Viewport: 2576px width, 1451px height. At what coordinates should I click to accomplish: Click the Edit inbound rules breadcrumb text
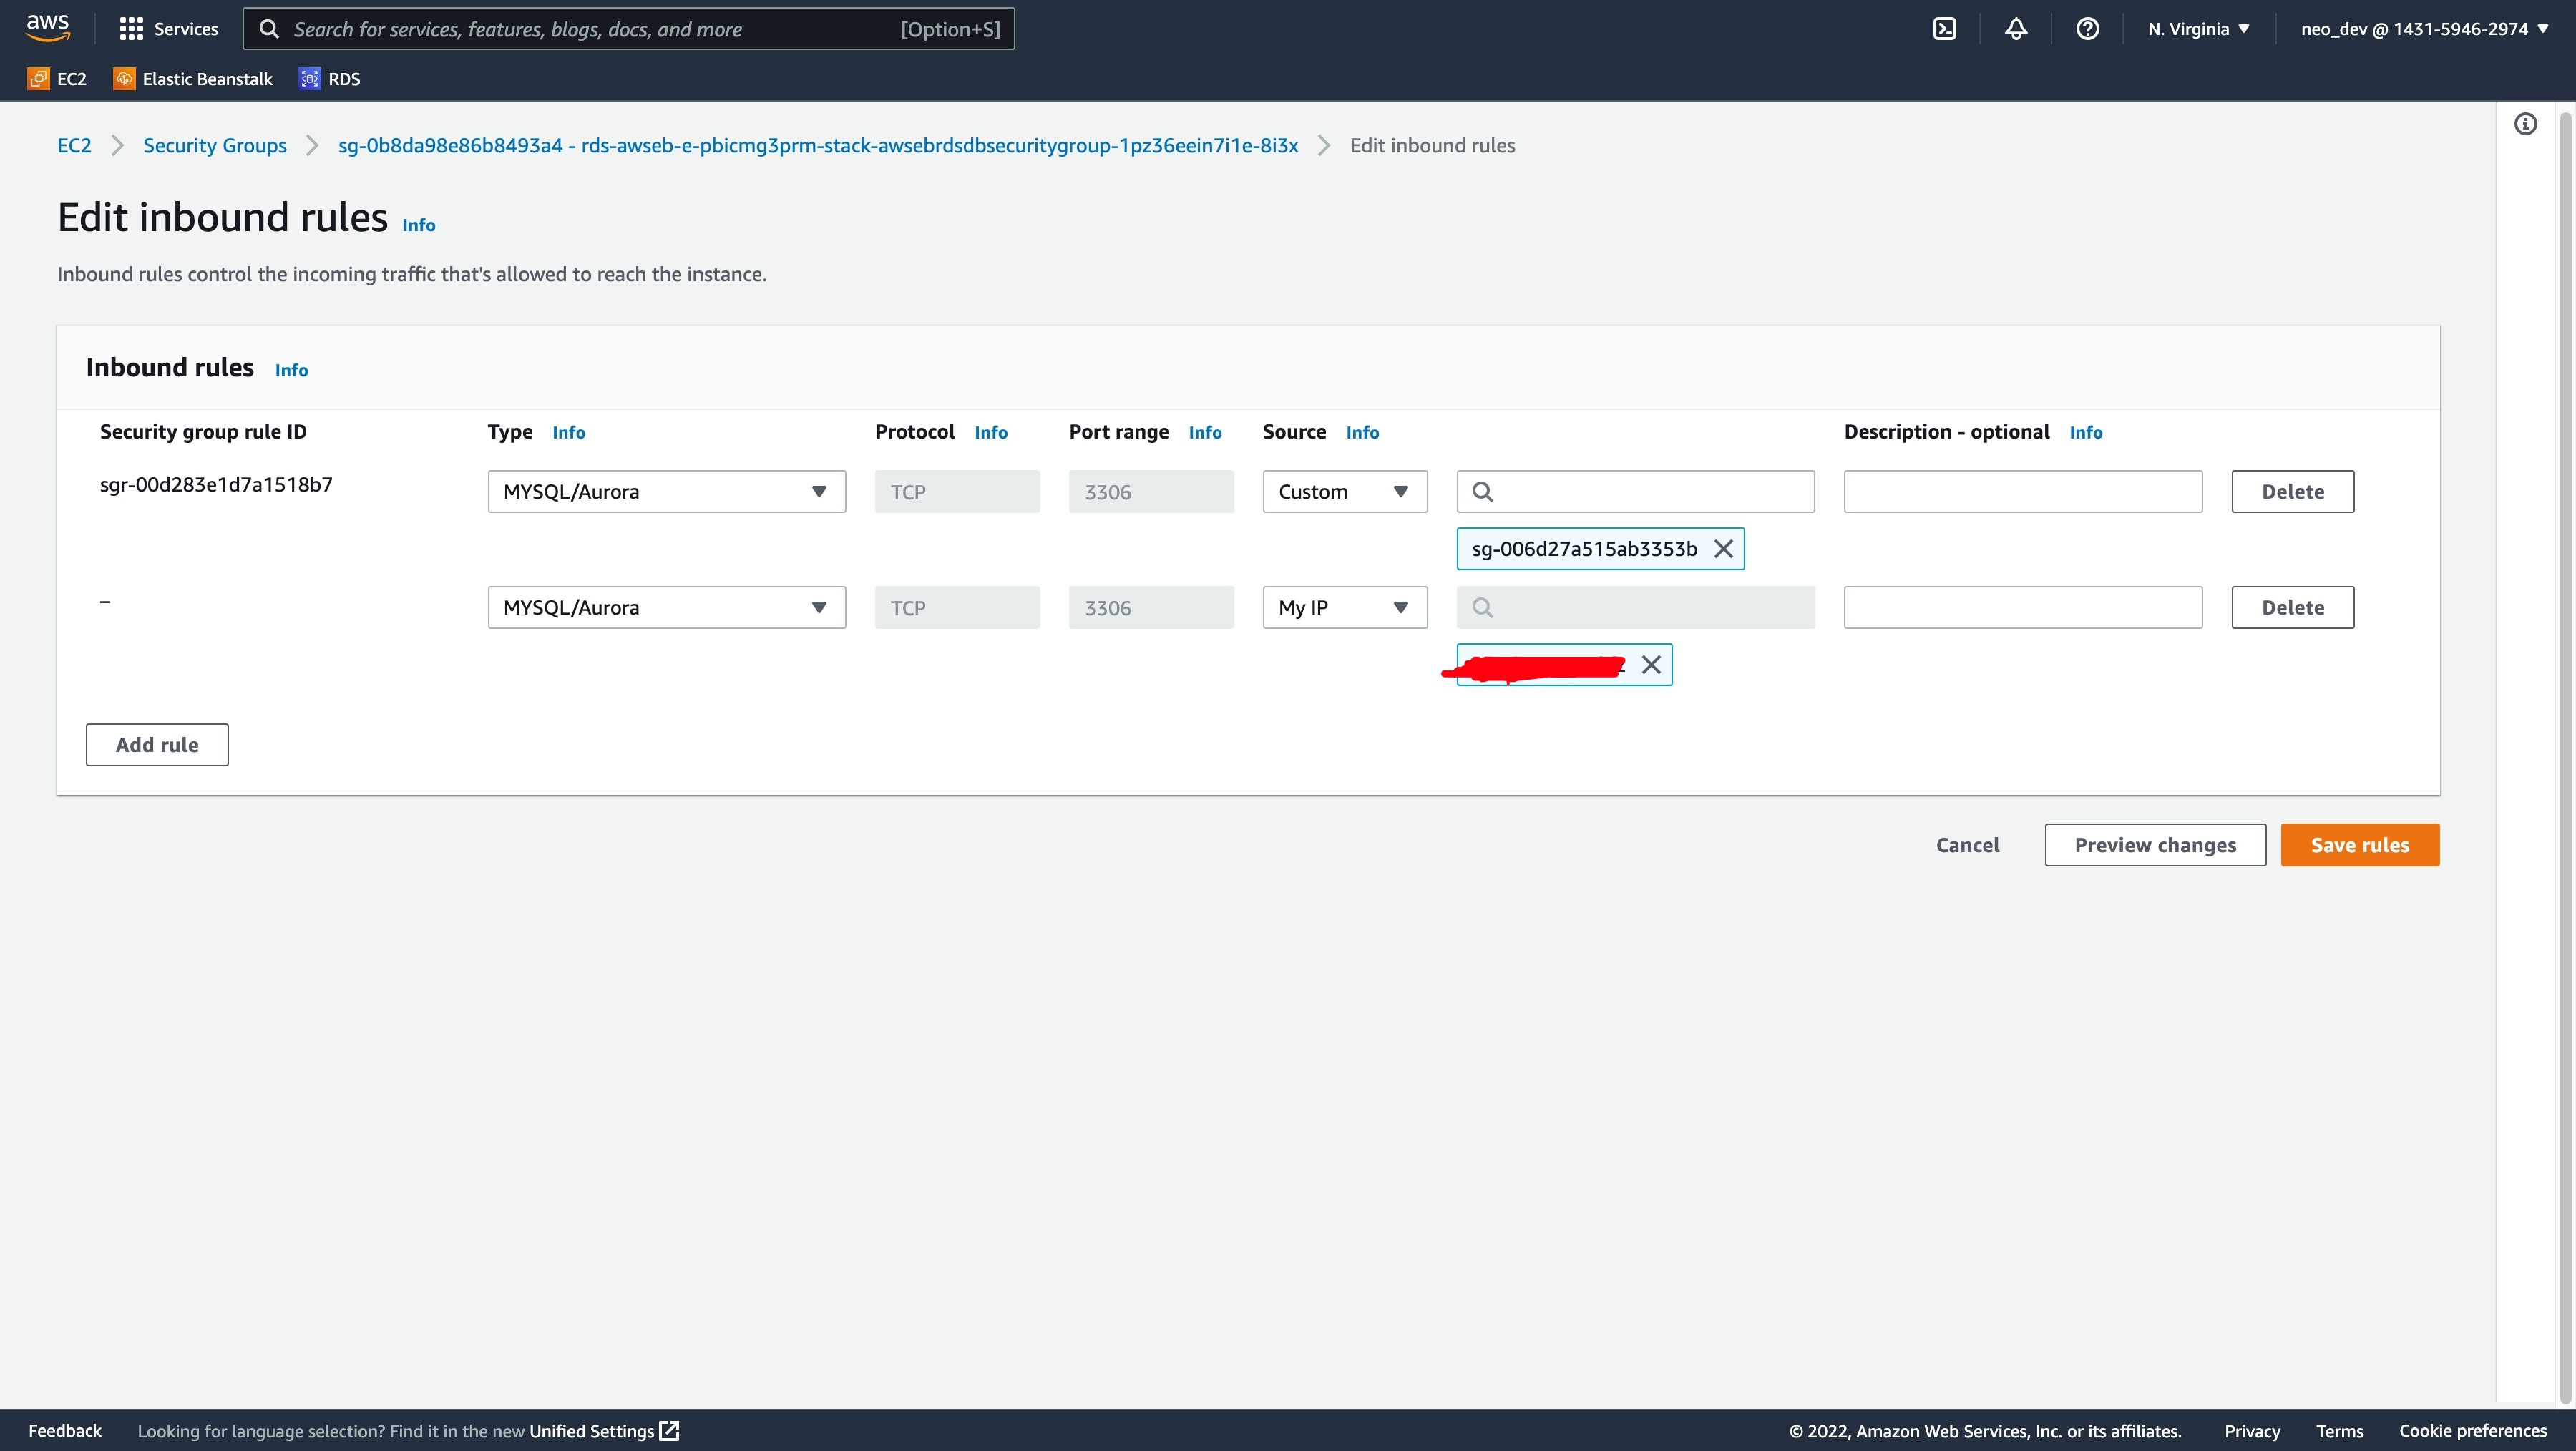pyautogui.click(x=1432, y=145)
